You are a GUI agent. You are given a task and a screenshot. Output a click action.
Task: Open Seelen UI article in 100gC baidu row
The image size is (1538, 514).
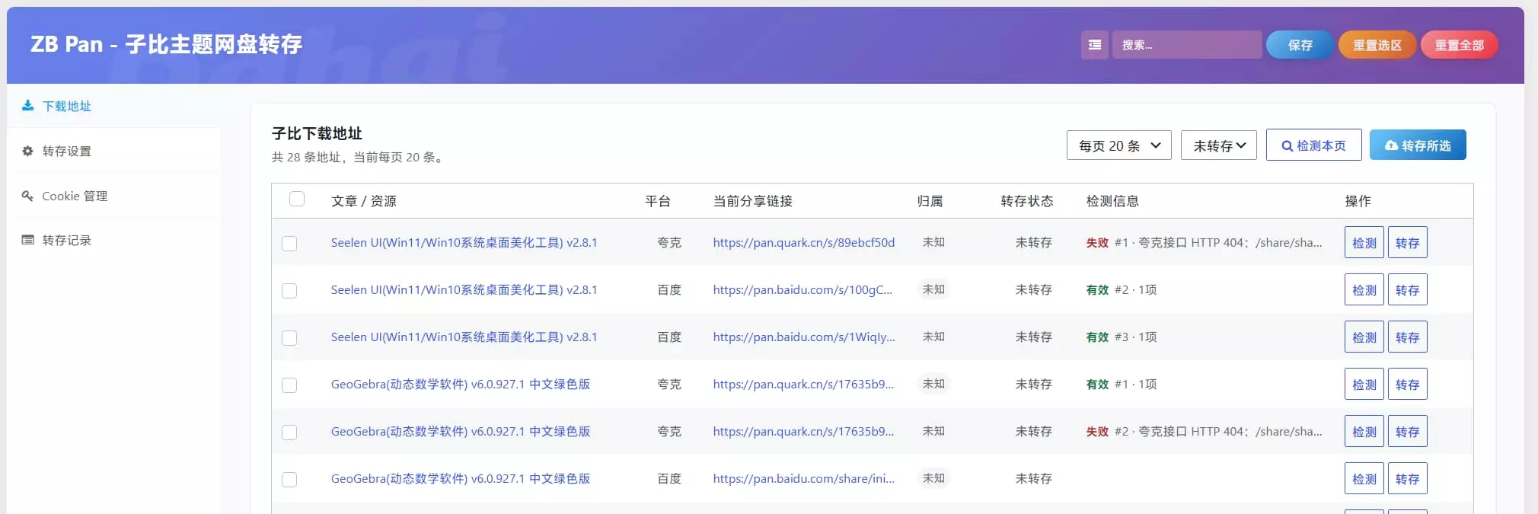[x=464, y=289]
